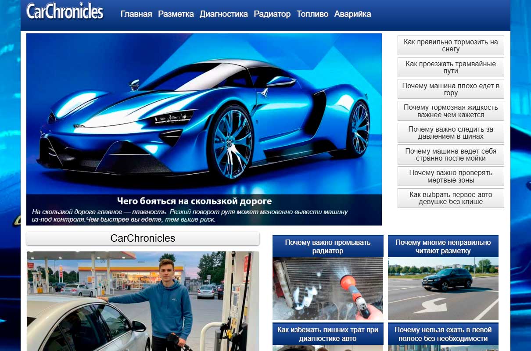This screenshot has height=351, width=531.
Task: Open article about braking on snow
Action: coord(450,45)
